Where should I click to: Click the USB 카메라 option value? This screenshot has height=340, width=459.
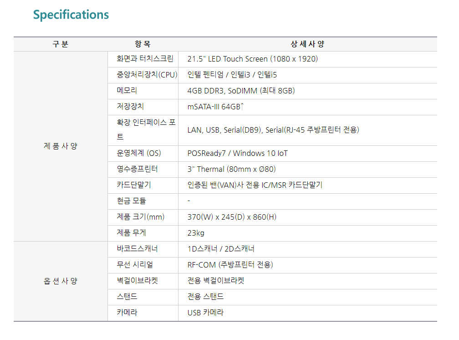tap(205, 313)
